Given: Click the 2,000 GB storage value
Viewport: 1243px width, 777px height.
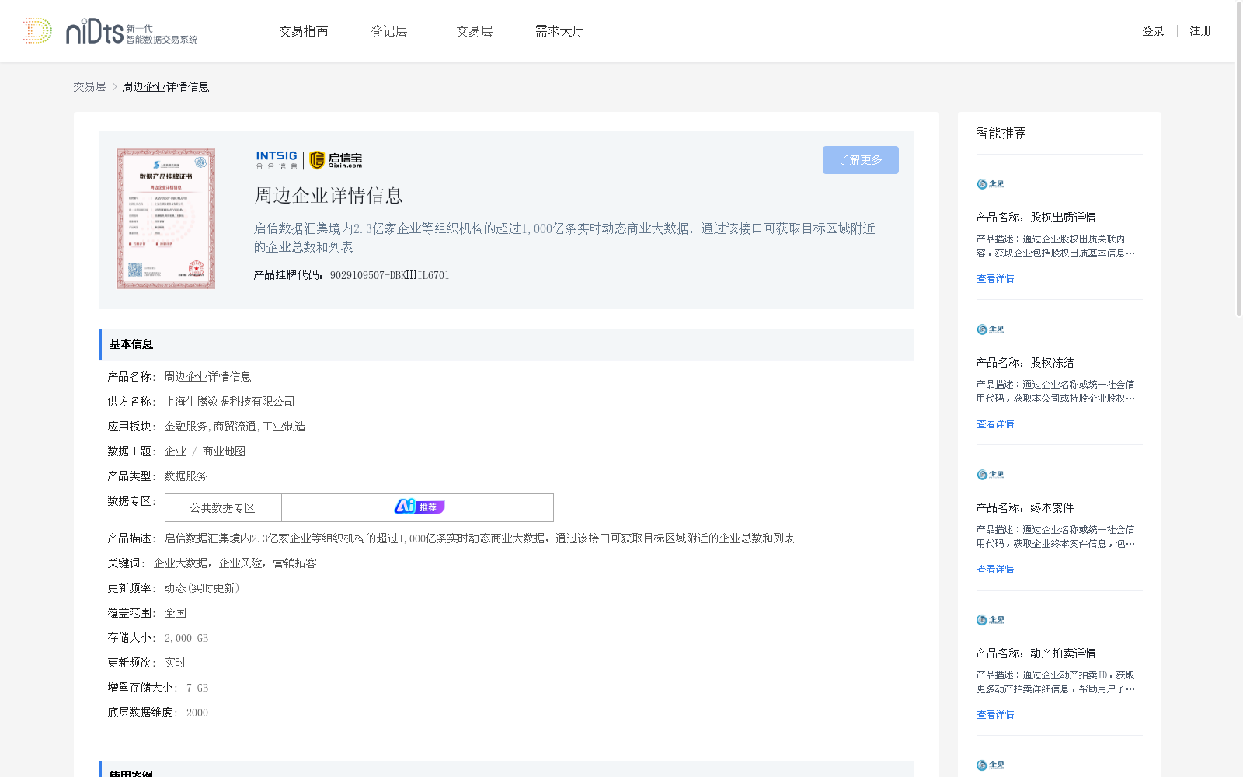Looking at the screenshot, I should 186,638.
